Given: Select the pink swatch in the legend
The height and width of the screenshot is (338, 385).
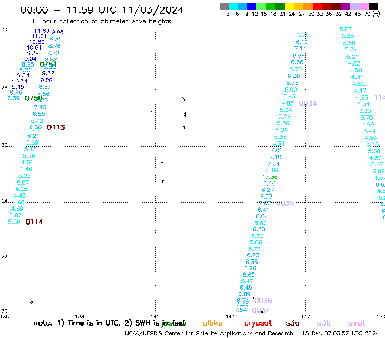Looking at the screenshot, I should pos(364,6).
